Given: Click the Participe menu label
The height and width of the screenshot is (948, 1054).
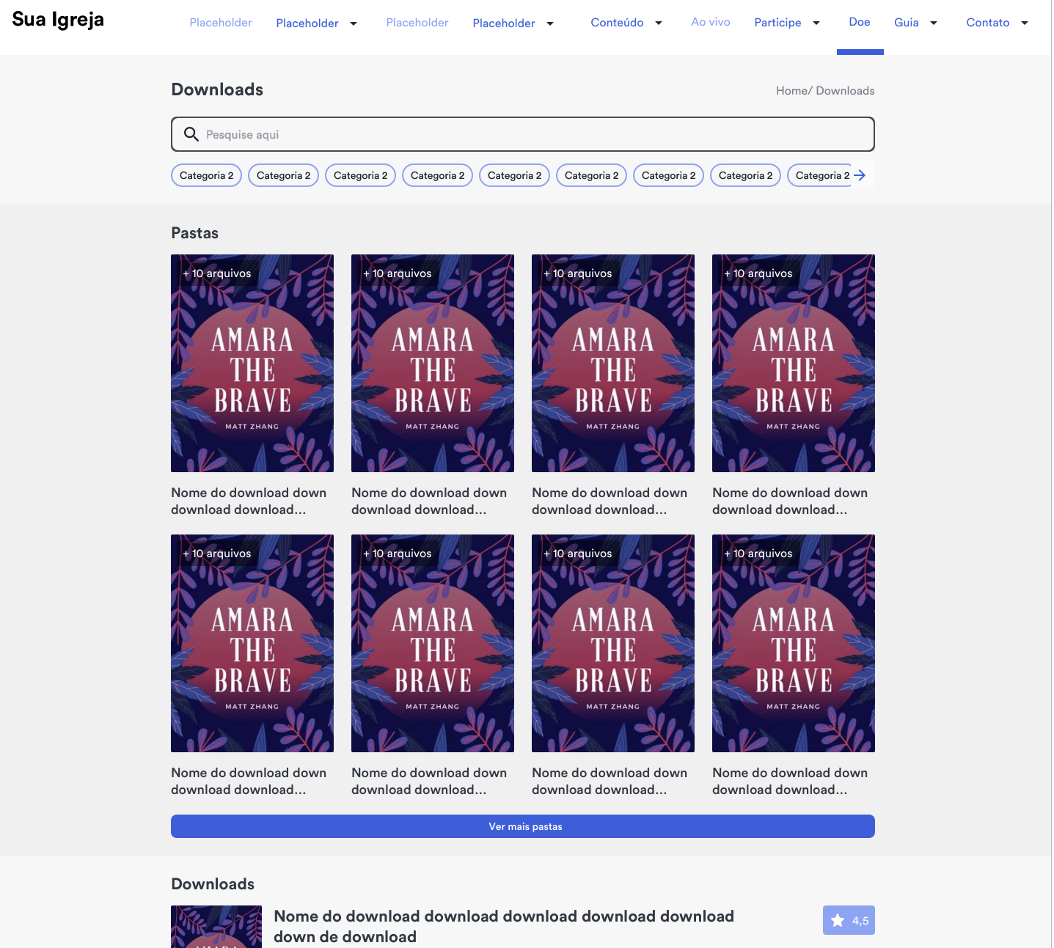Looking at the screenshot, I should coord(777,23).
